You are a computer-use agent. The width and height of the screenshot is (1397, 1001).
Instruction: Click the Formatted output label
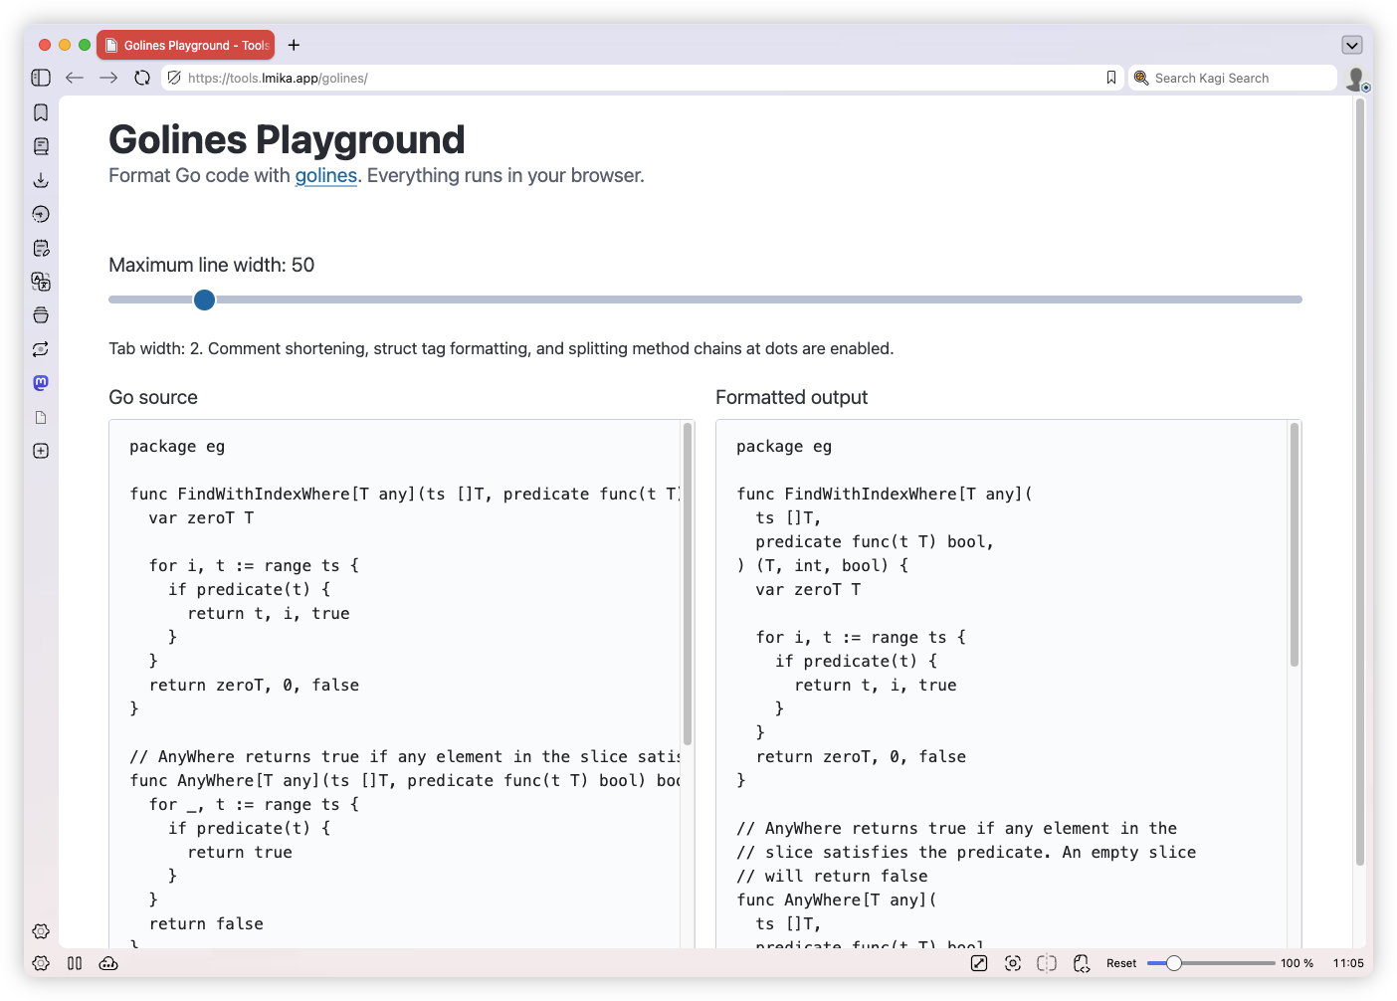(x=791, y=397)
